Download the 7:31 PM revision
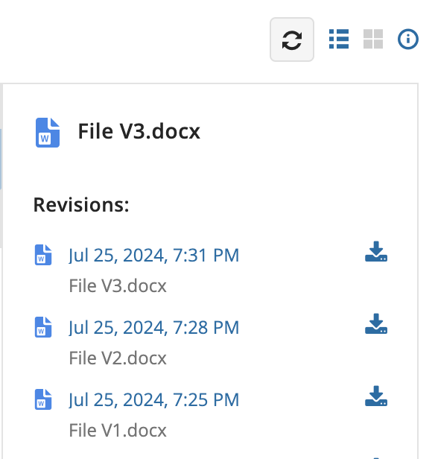Screen dimensions: 435x459 [376, 251]
